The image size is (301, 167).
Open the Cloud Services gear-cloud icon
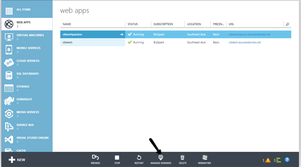pos(9,63)
